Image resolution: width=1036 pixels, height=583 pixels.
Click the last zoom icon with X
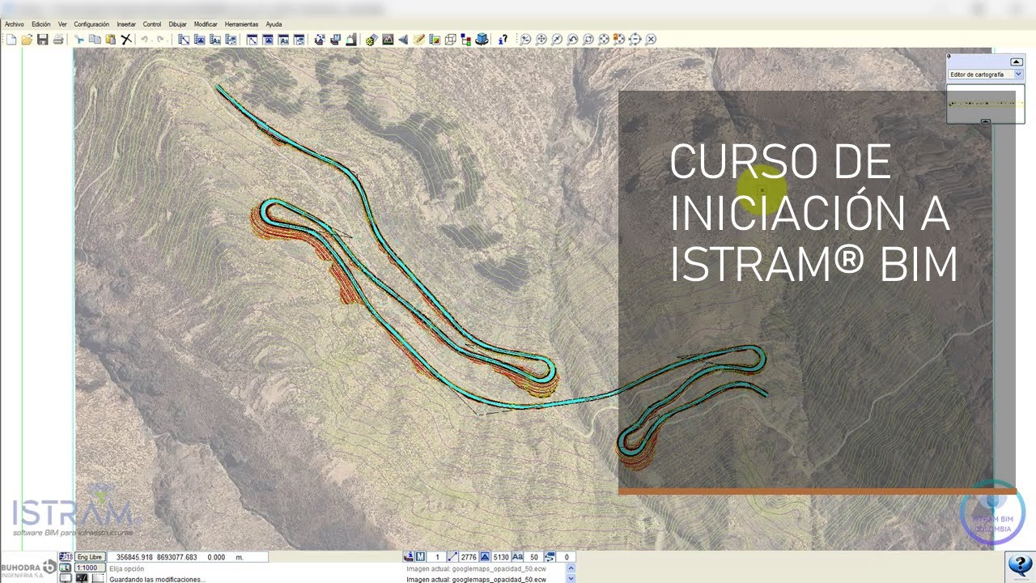pos(651,39)
